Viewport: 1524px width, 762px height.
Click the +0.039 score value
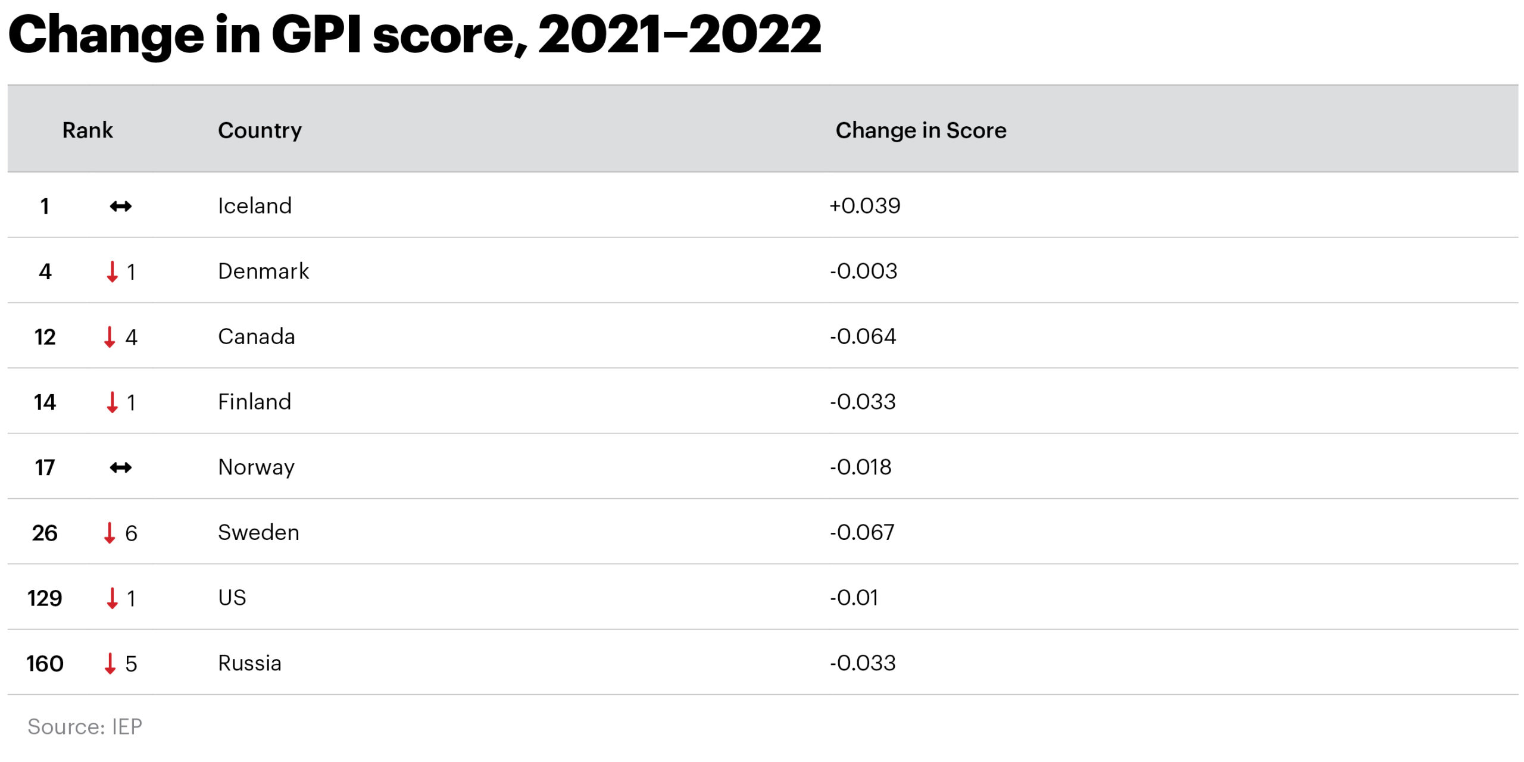(865, 206)
